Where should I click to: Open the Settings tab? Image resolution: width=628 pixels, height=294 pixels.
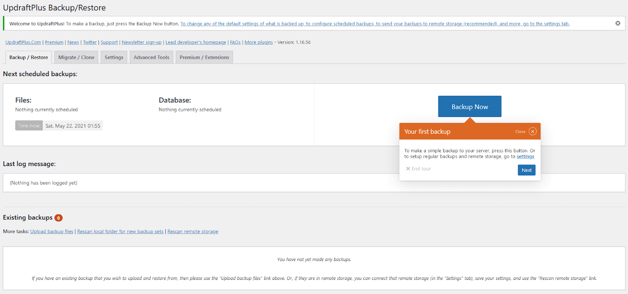point(114,57)
